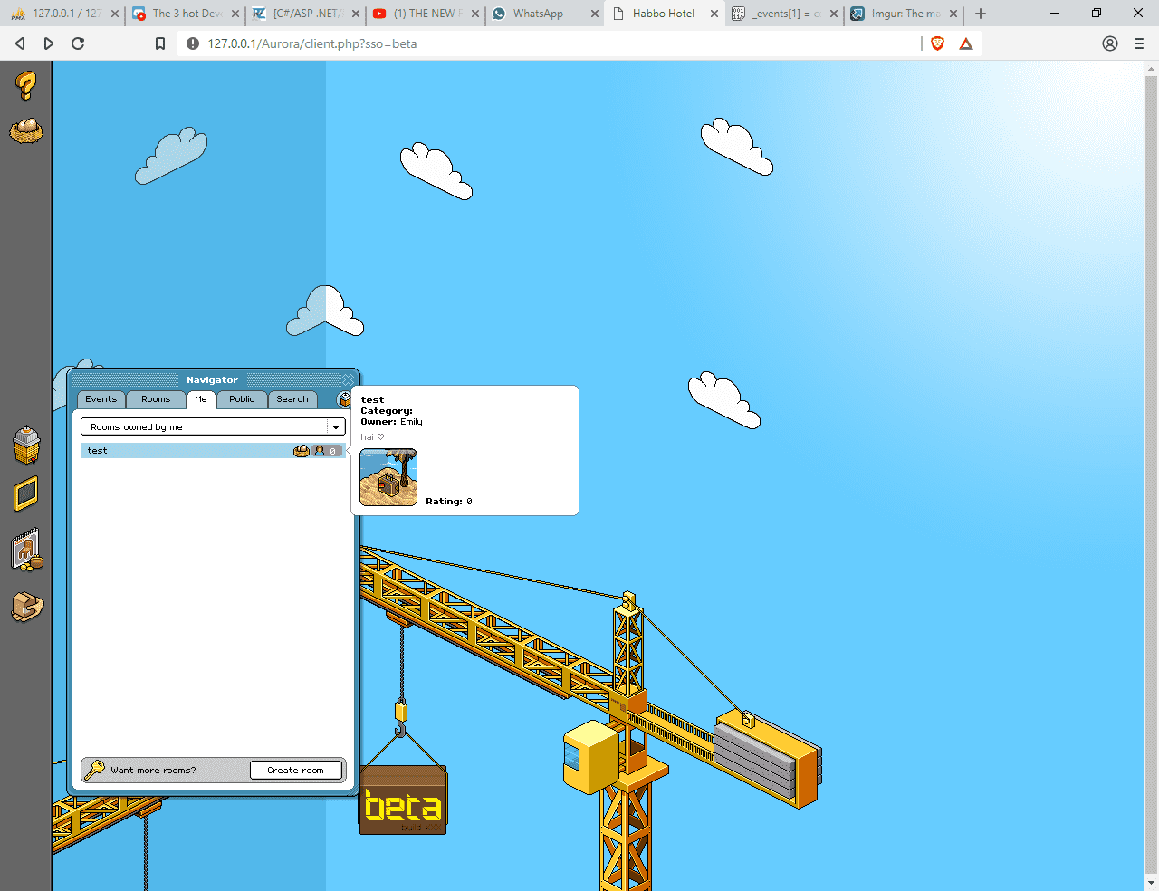Switch to the Imgur tab
Image resolution: width=1159 pixels, height=891 pixels.
905,14
